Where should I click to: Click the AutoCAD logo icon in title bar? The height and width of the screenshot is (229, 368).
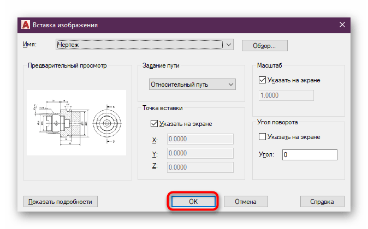(x=26, y=25)
